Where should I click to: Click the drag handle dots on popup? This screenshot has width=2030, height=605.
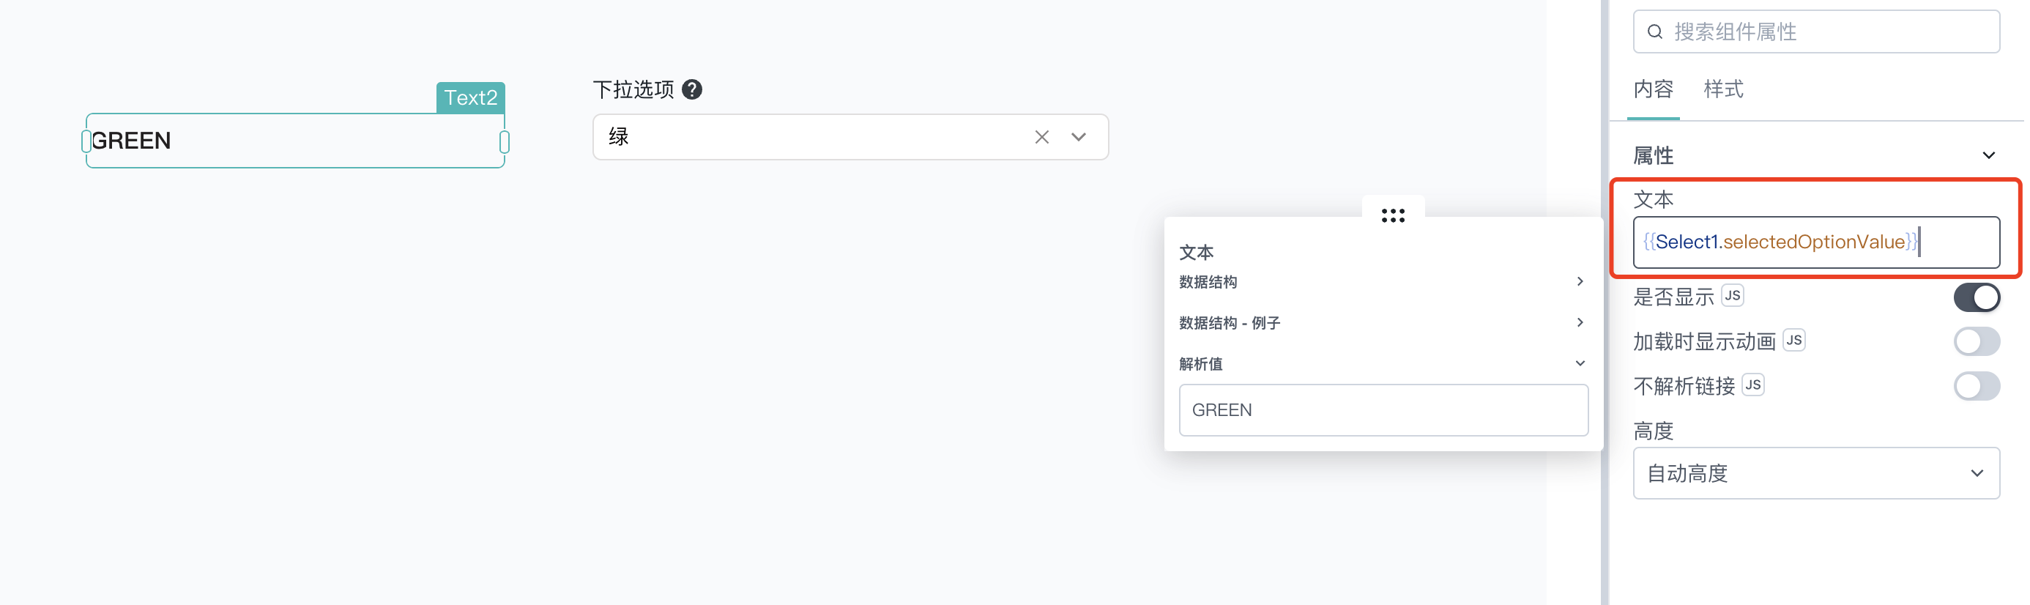(x=1392, y=215)
